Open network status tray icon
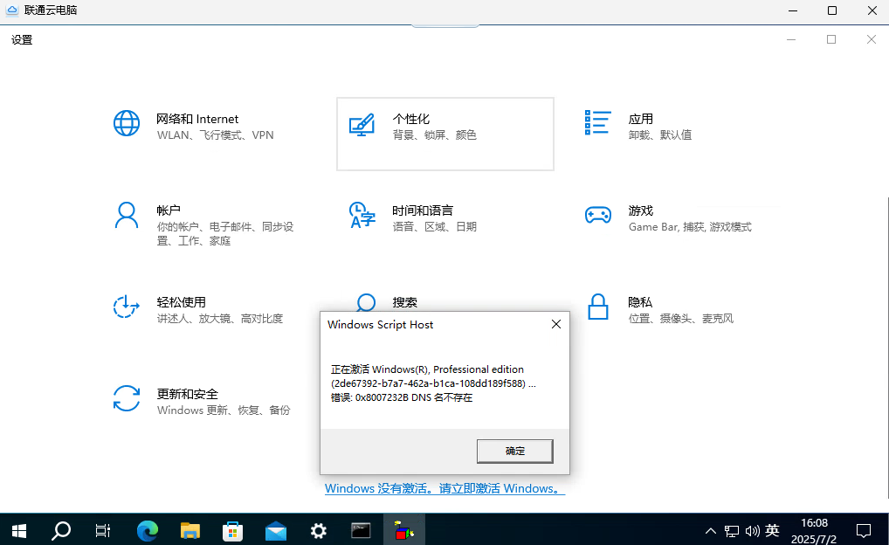 point(732,531)
